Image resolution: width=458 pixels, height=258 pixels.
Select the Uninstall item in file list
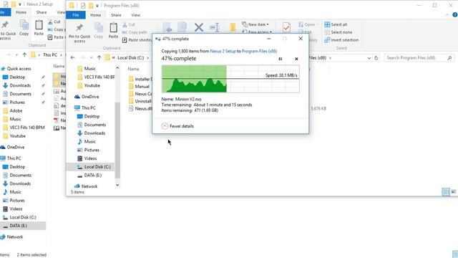140,101
